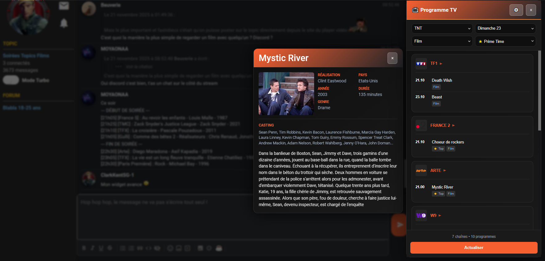
Task: Click the orange send message button
Action: tap(400, 225)
